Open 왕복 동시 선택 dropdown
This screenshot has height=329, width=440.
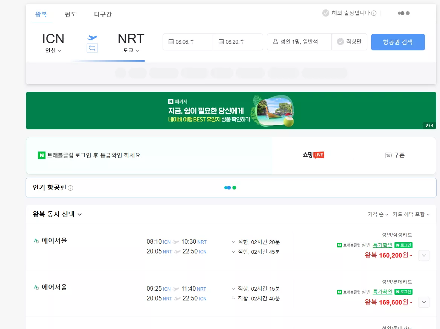pos(57,214)
